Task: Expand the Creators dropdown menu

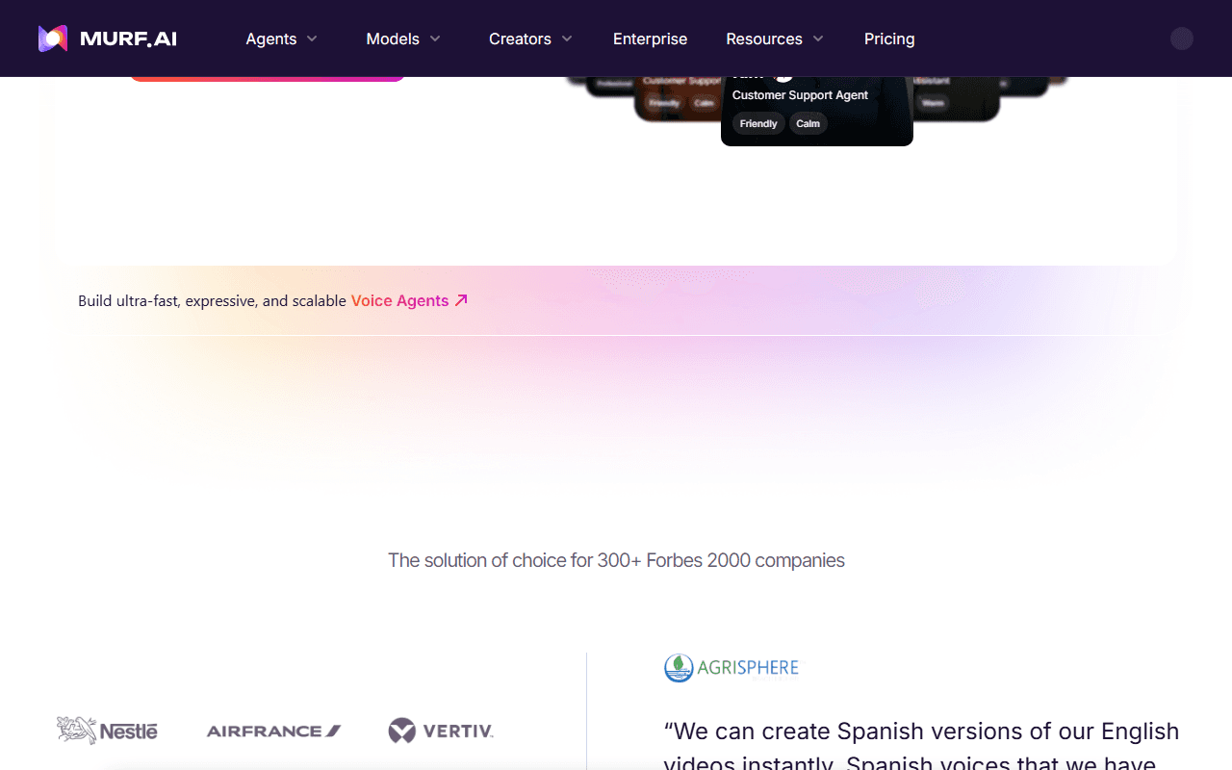Action: pyautogui.click(x=530, y=38)
